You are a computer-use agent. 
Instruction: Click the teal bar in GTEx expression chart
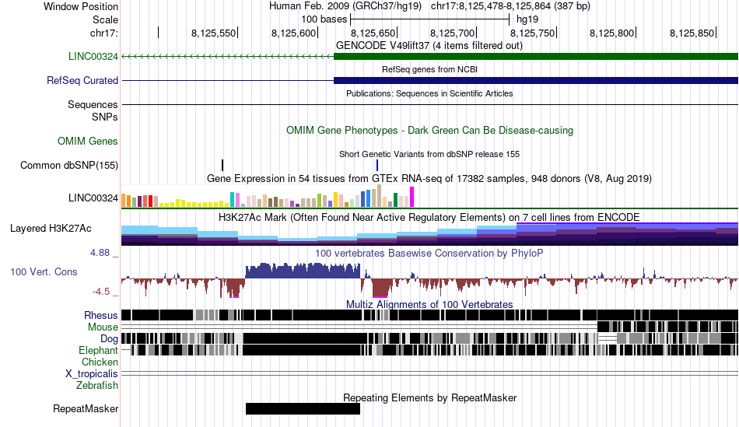(232, 199)
